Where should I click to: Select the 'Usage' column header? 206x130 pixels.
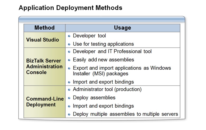(x=123, y=28)
